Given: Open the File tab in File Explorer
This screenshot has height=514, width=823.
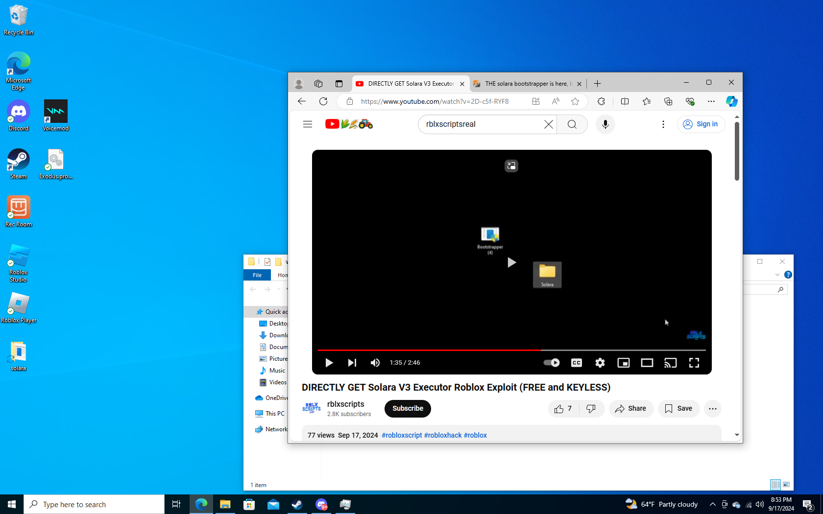Looking at the screenshot, I should coord(257,275).
